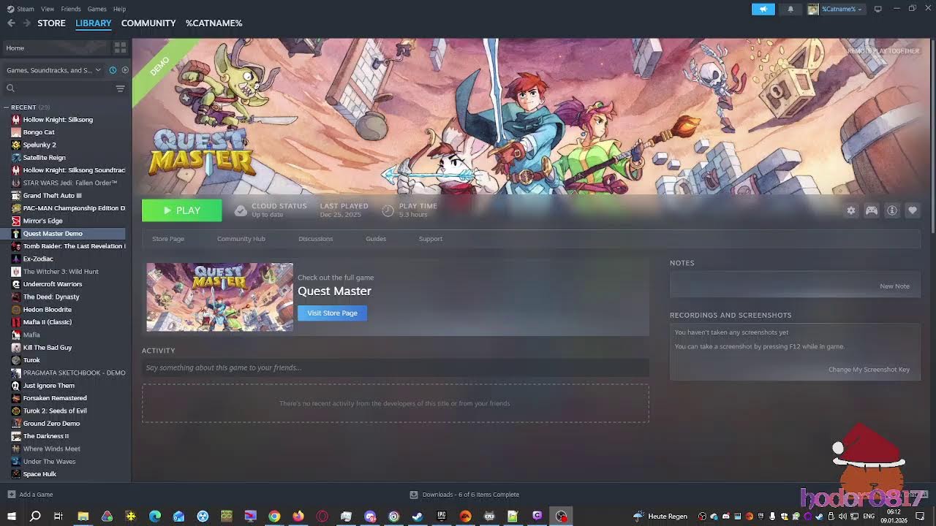Select Spelunky 2 game icon
This screenshot has width=936, height=526.
[x=15, y=145]
